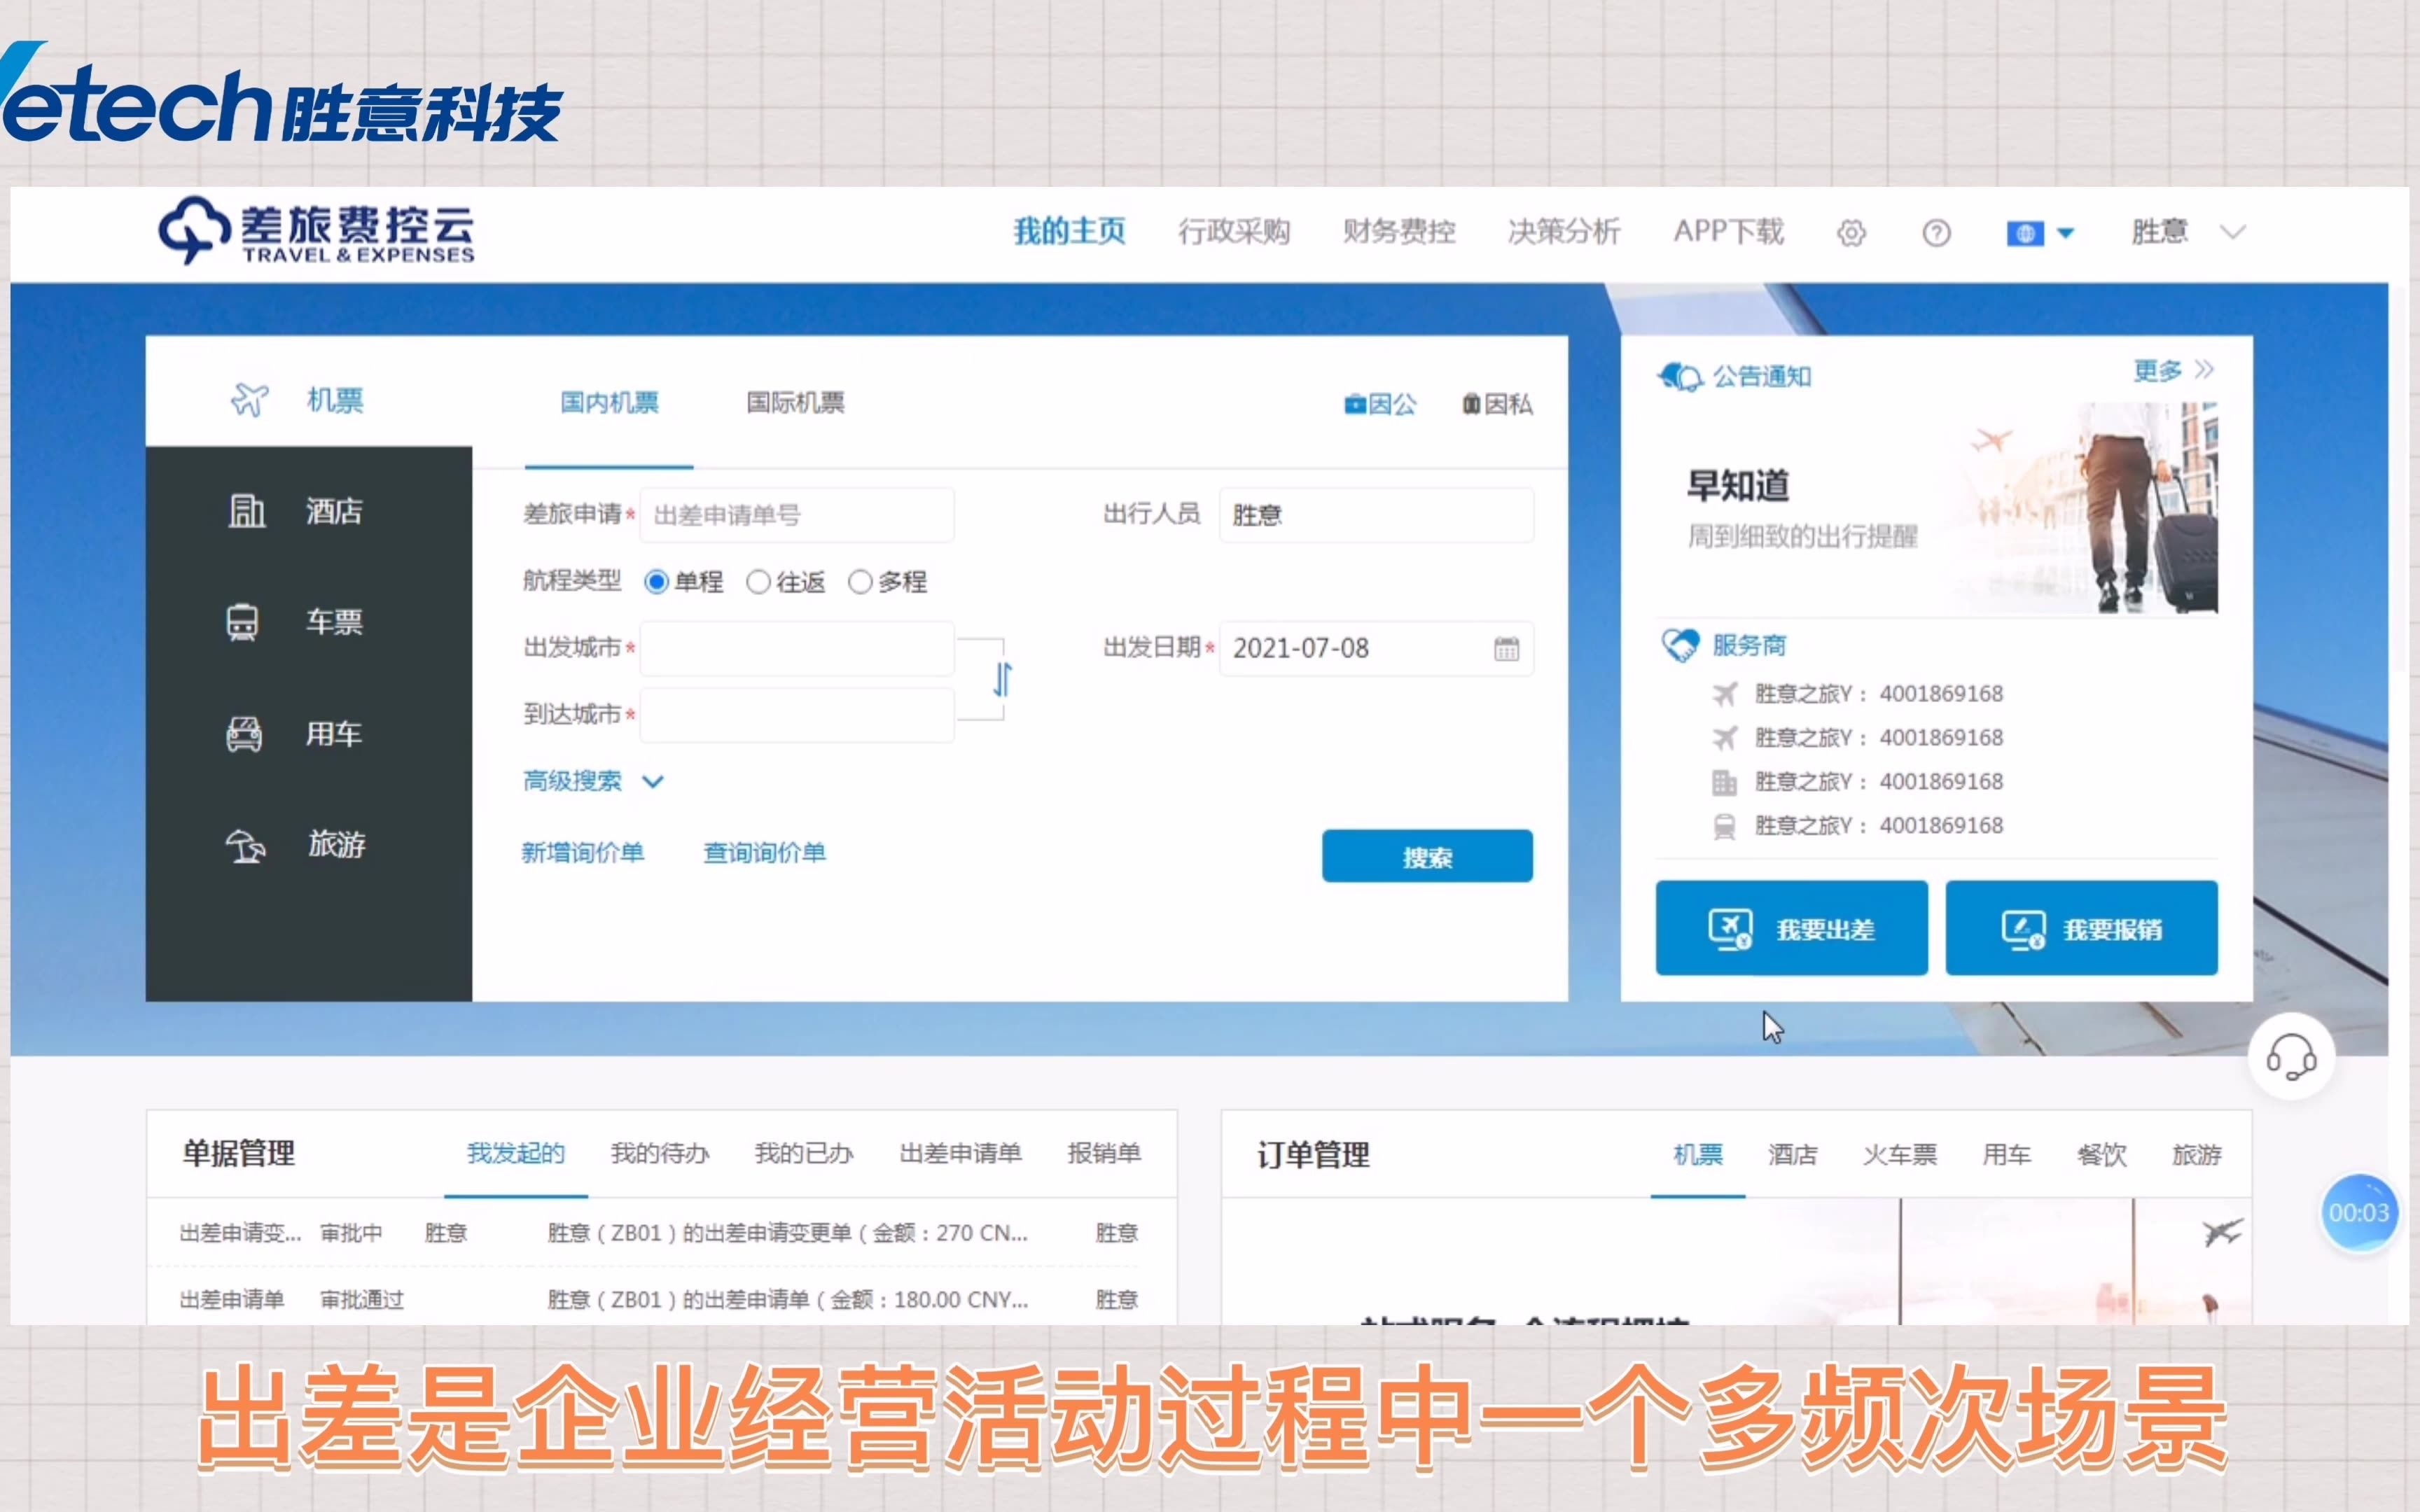Go to 我的主页 in top navigation
Image resolution: width=2420 pixels, height=1512 pixels.
click(x=1069, y=232)
